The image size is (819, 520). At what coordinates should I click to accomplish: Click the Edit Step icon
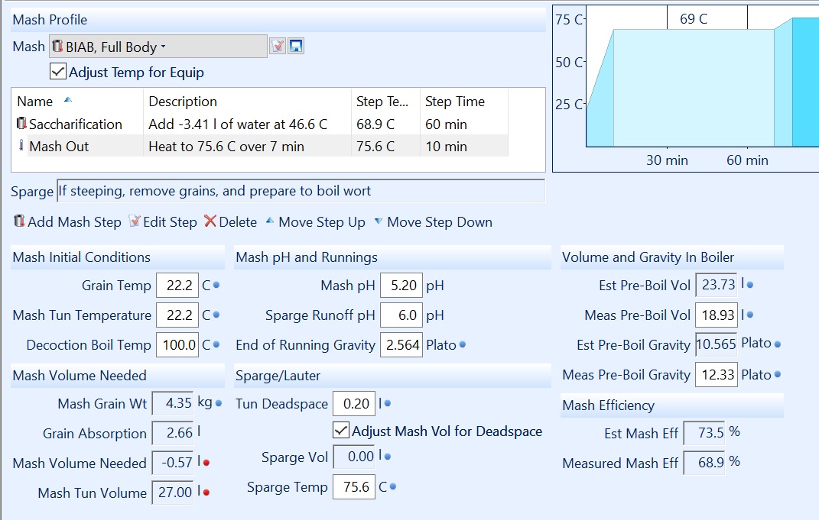click(135, 222)
